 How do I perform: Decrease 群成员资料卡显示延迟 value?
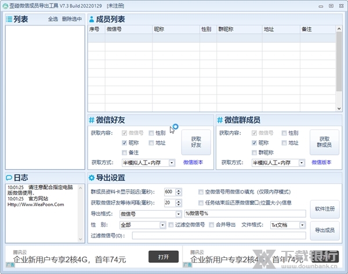pyautogui.click(x=179, y=193)
